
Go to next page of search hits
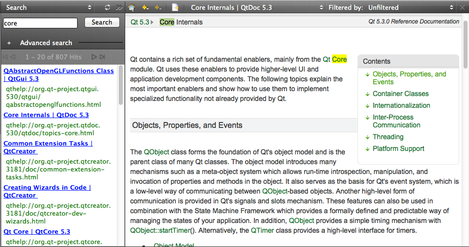click(94, 57)
